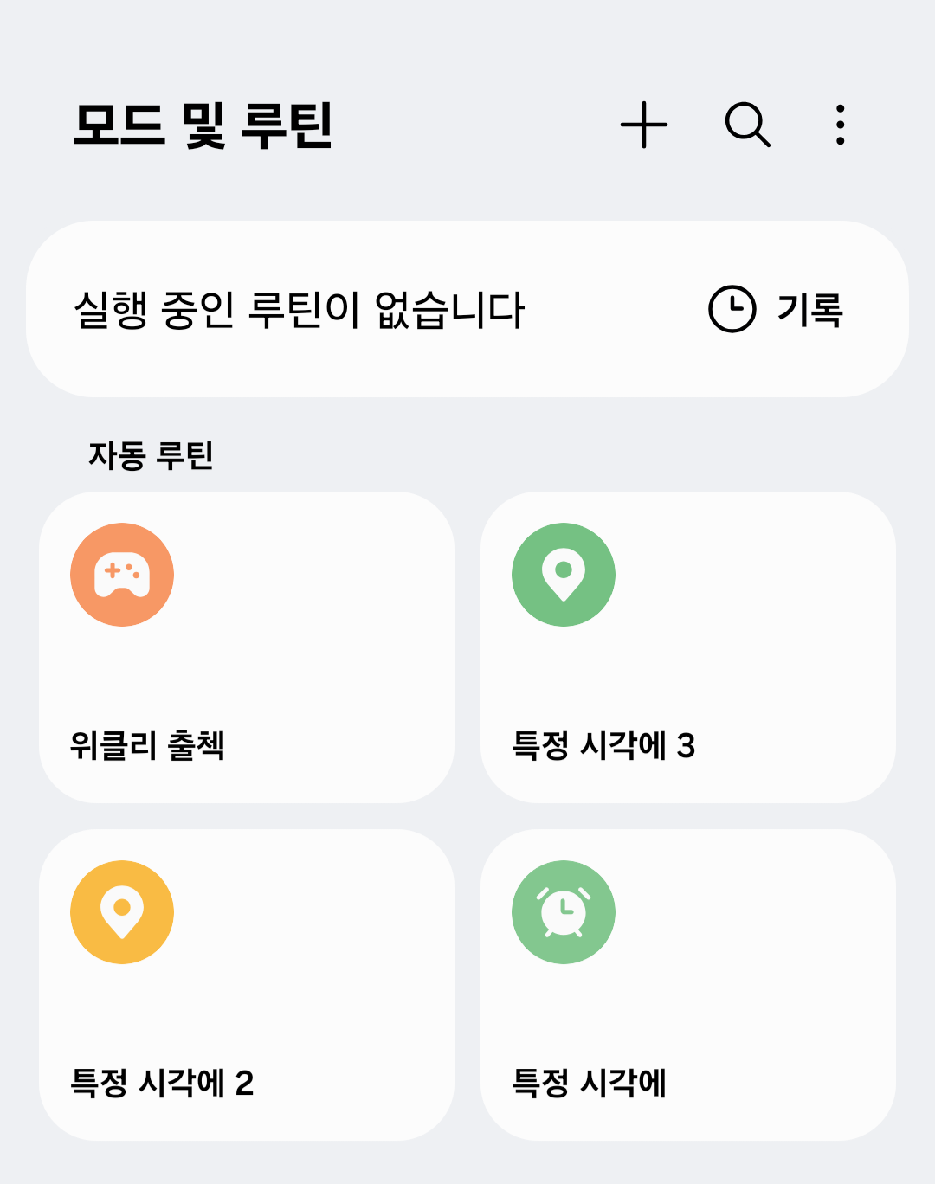Select the 특정 시각에 3 routine label
The image size is (935, 1184).
pos(603,745)
